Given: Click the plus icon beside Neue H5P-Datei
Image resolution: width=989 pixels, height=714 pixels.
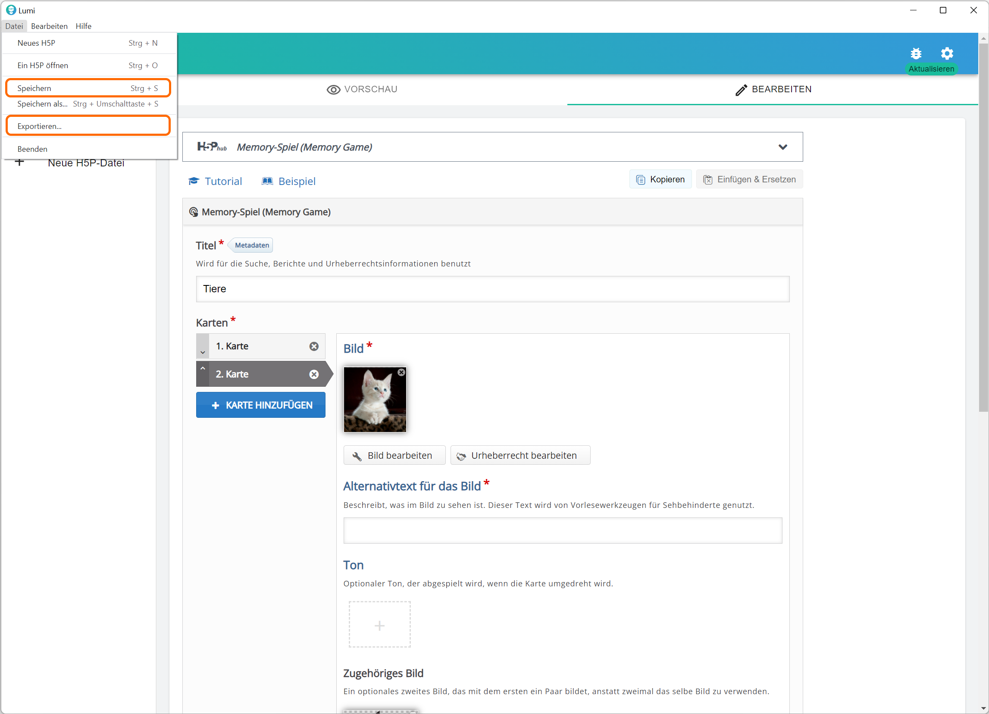Looking at the screenshot, I should point(20,163).
